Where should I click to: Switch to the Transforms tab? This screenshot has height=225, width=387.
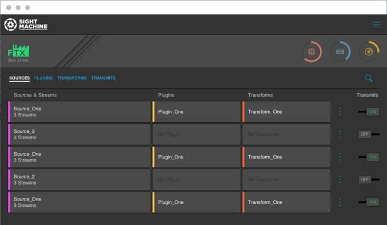pyautogui.click(x=72, y=78)
